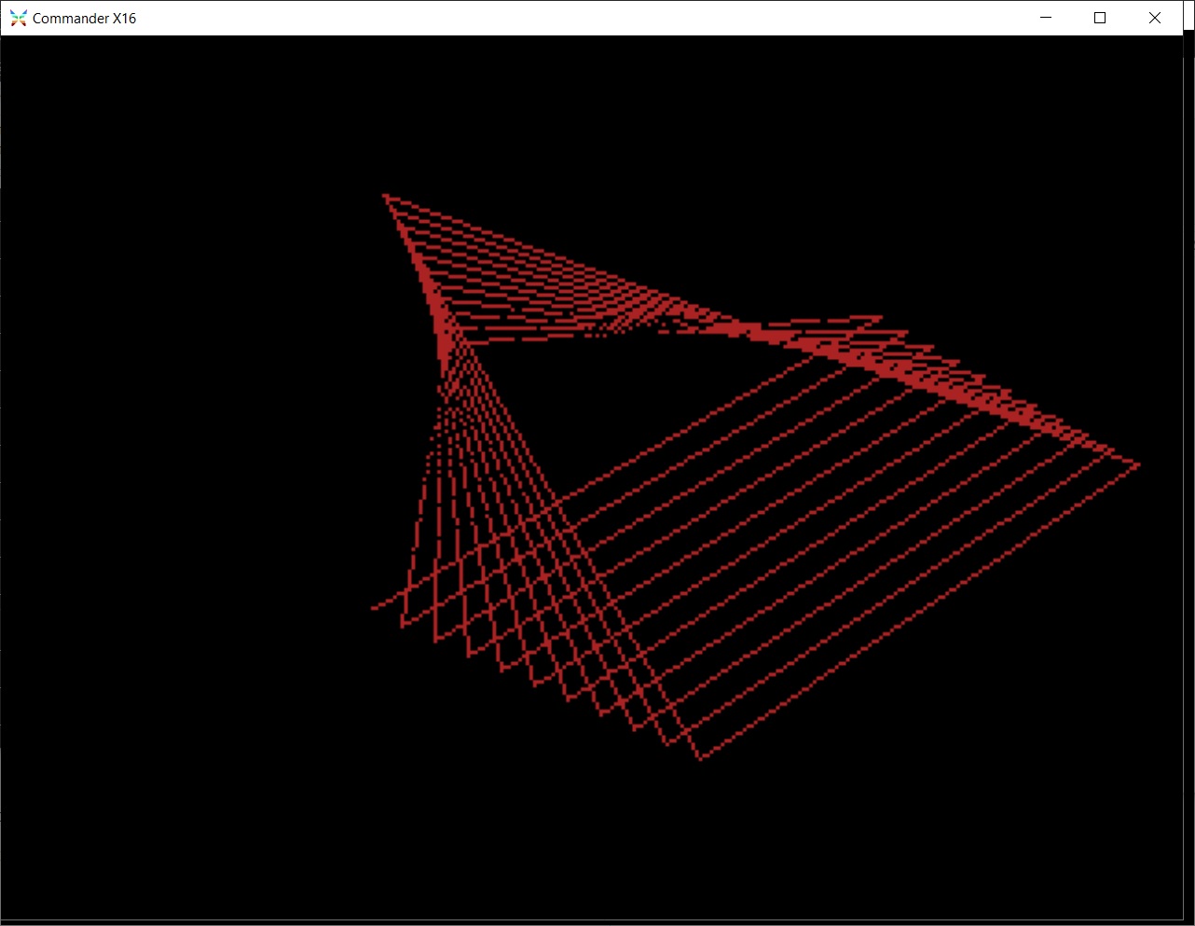Close the Commander X16 window
Viewport: 1195px width, 926px height.
coord(1155,18)
